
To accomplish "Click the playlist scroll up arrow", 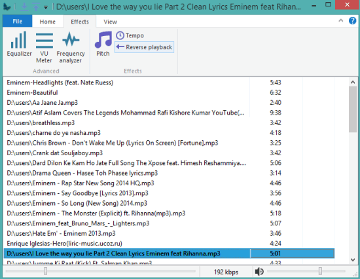I will point(353,82).
